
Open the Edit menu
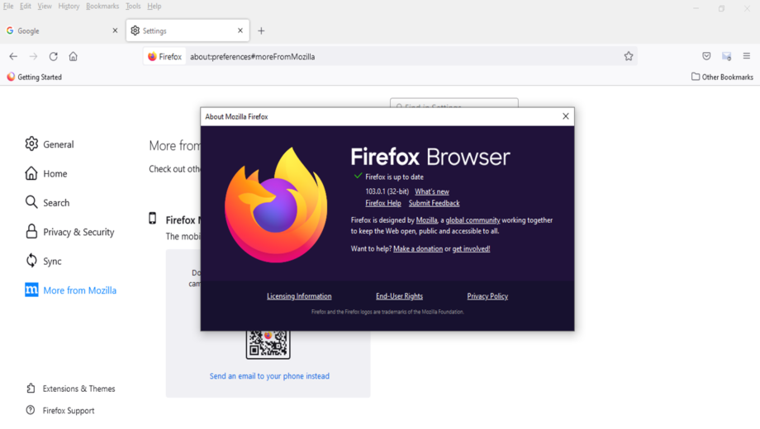tap(26, 7)
